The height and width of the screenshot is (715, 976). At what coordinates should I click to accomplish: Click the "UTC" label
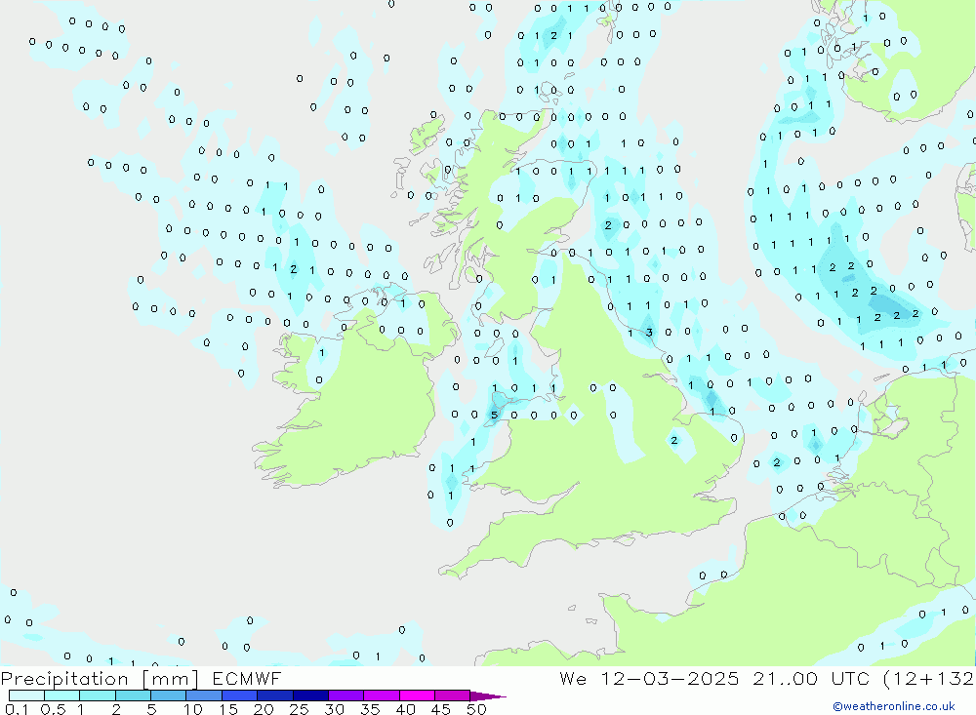click(850, 679)
